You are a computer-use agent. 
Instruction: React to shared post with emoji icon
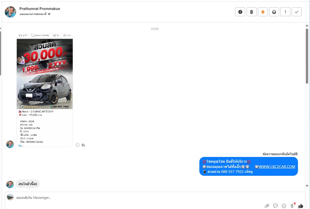77,145
